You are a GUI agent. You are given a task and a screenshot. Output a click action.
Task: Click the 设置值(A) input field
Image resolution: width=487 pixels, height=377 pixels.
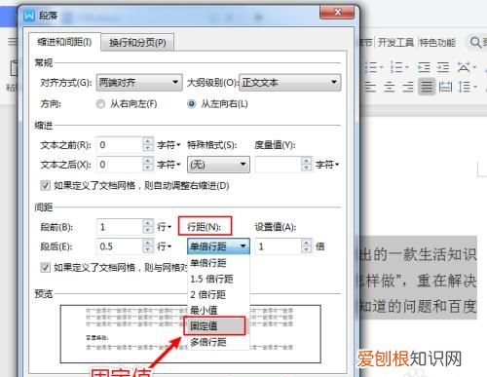click(x=279, y=246)
